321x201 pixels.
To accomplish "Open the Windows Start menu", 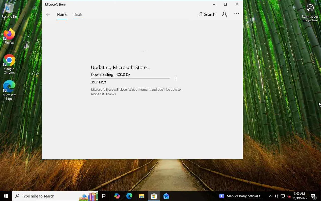I will pos(6,196).
